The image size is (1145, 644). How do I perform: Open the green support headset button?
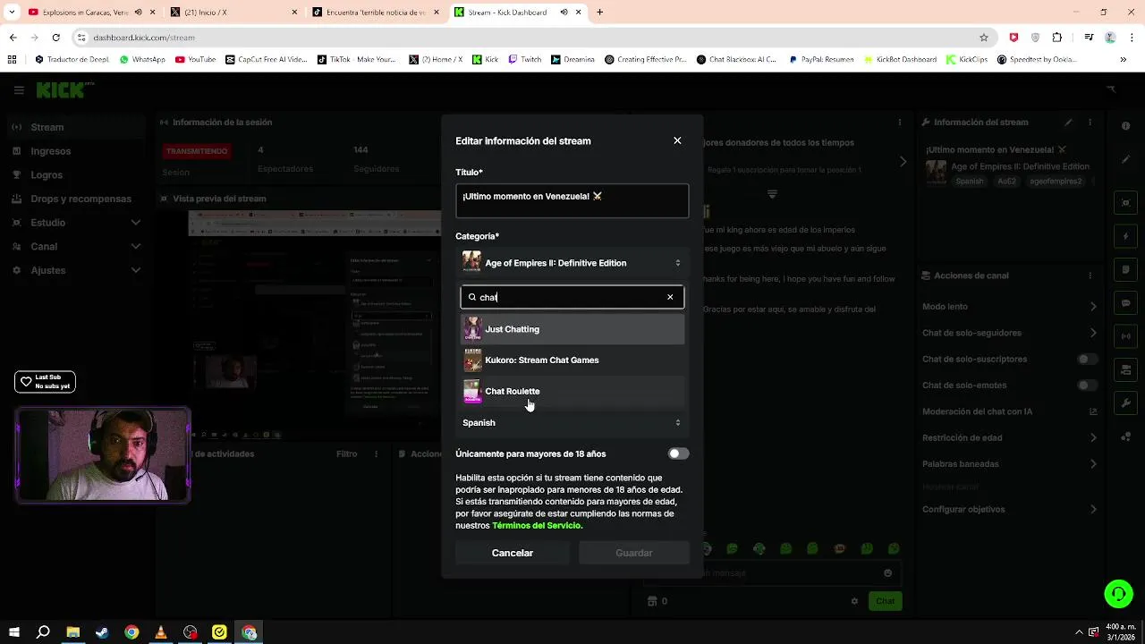pos(1118,593)
